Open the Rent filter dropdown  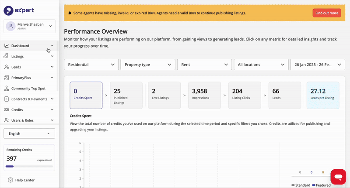click(204, 65)
